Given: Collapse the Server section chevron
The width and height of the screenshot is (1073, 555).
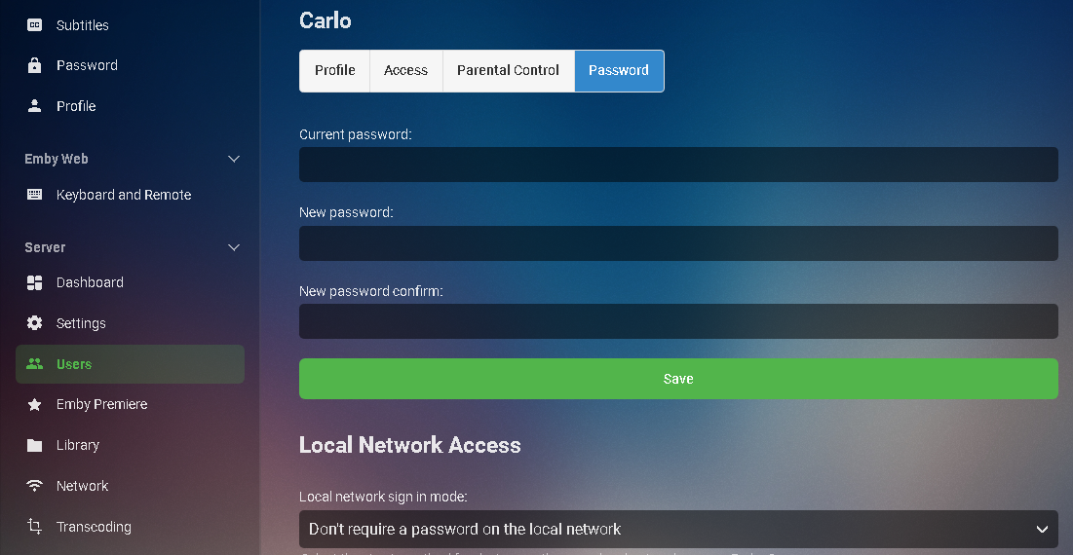Looking at the screenshot, I should (234, 247).
